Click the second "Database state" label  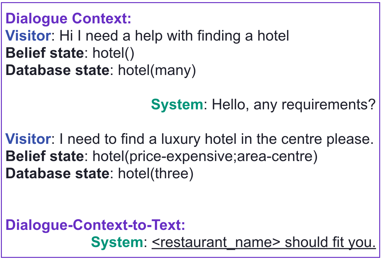coord(57,174)
